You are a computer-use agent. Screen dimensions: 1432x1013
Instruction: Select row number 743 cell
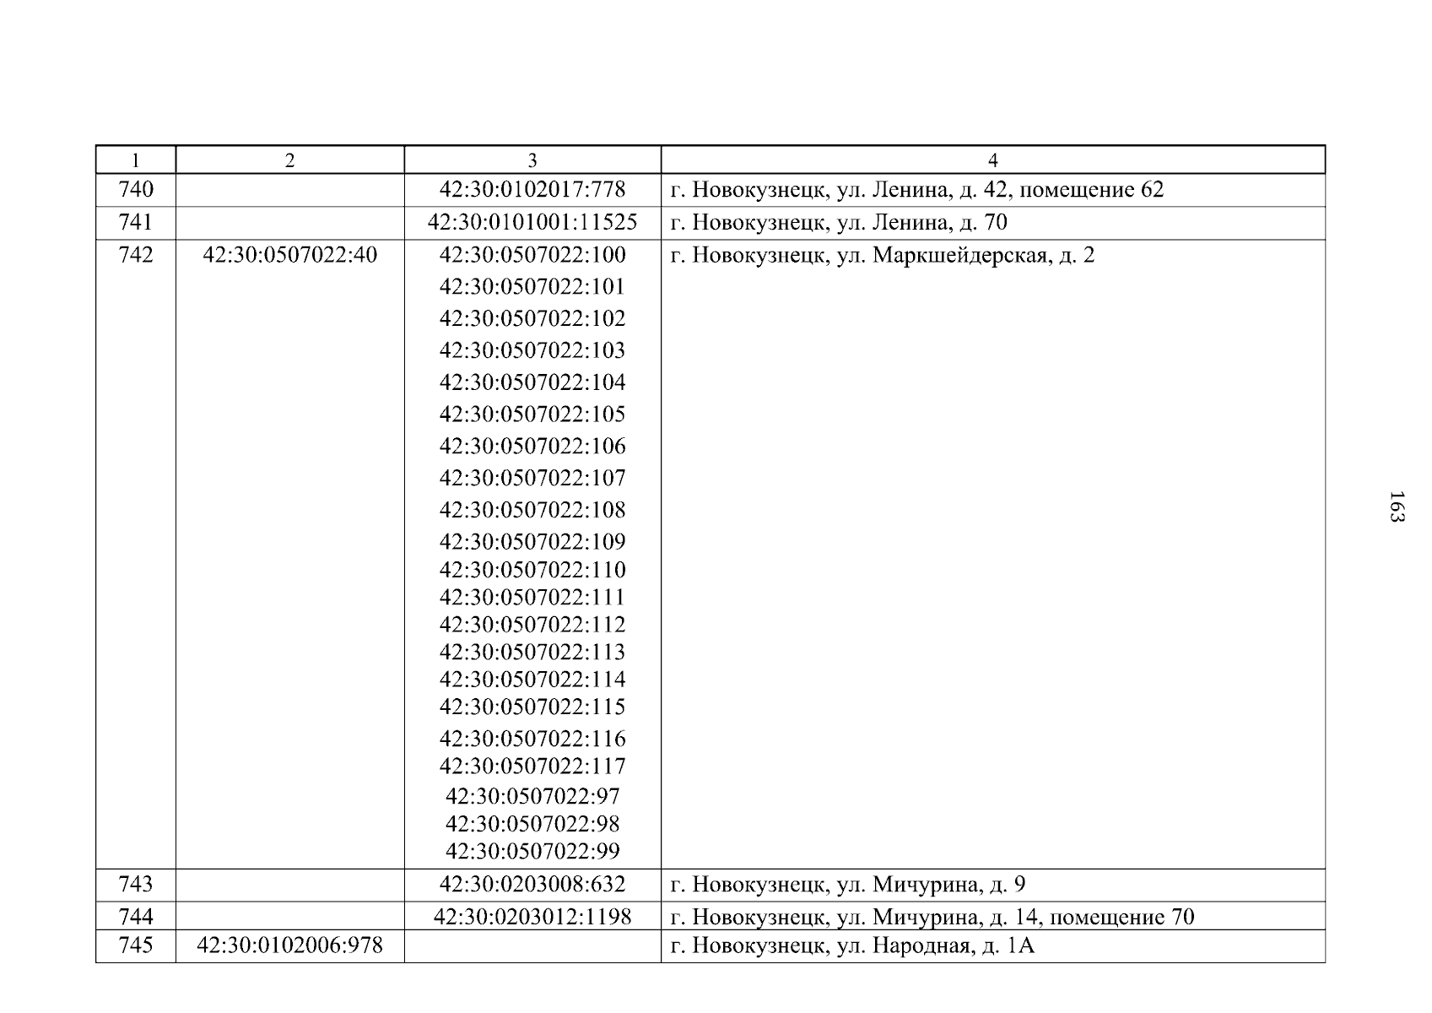[136, 885]
